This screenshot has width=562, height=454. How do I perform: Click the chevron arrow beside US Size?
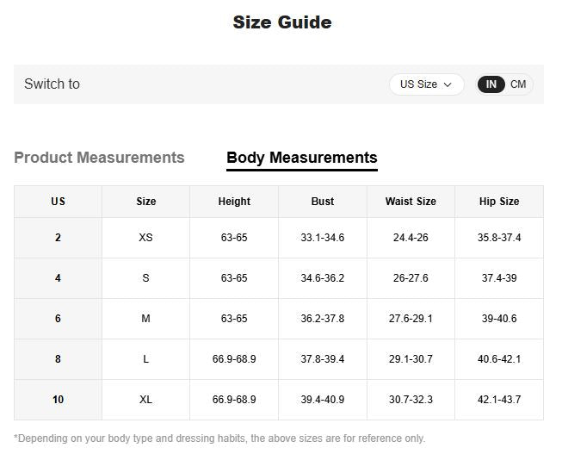click(x=448, y=84)
